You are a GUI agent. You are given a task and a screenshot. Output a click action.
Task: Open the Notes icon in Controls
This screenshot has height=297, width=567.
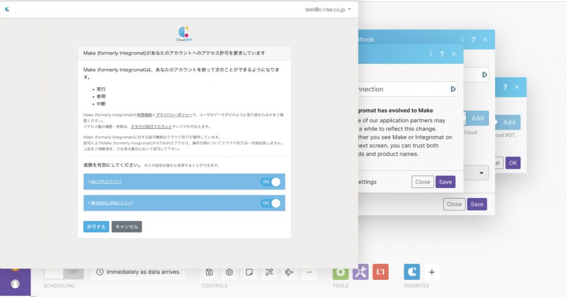coord(249,272)
